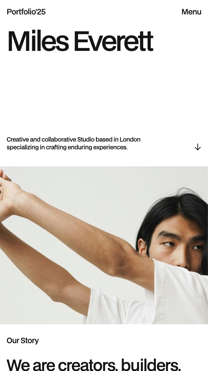Go to the Portfolio'25 home logo
Image resolution: width=208 pixels, height=371 pixels.
click(x=26, y=12)
